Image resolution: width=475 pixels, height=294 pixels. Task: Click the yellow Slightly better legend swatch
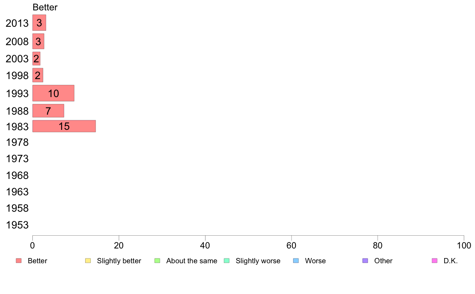[x=88, y=261]
